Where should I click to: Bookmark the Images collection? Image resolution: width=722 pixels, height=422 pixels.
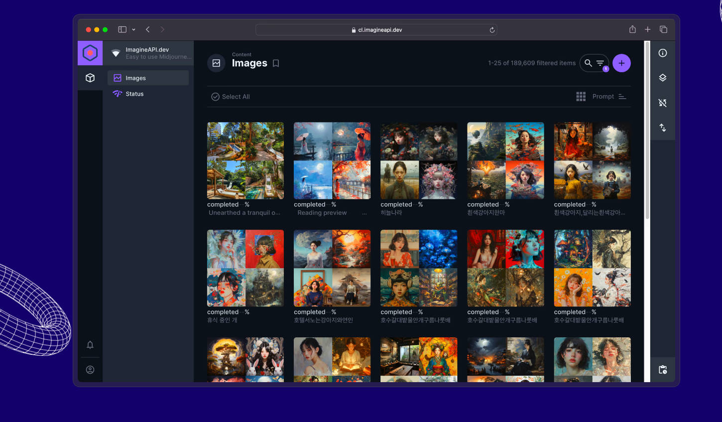pos(276,63)
